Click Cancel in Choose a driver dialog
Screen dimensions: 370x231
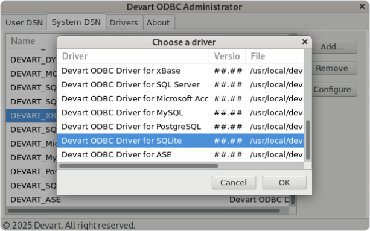[234, 182]
